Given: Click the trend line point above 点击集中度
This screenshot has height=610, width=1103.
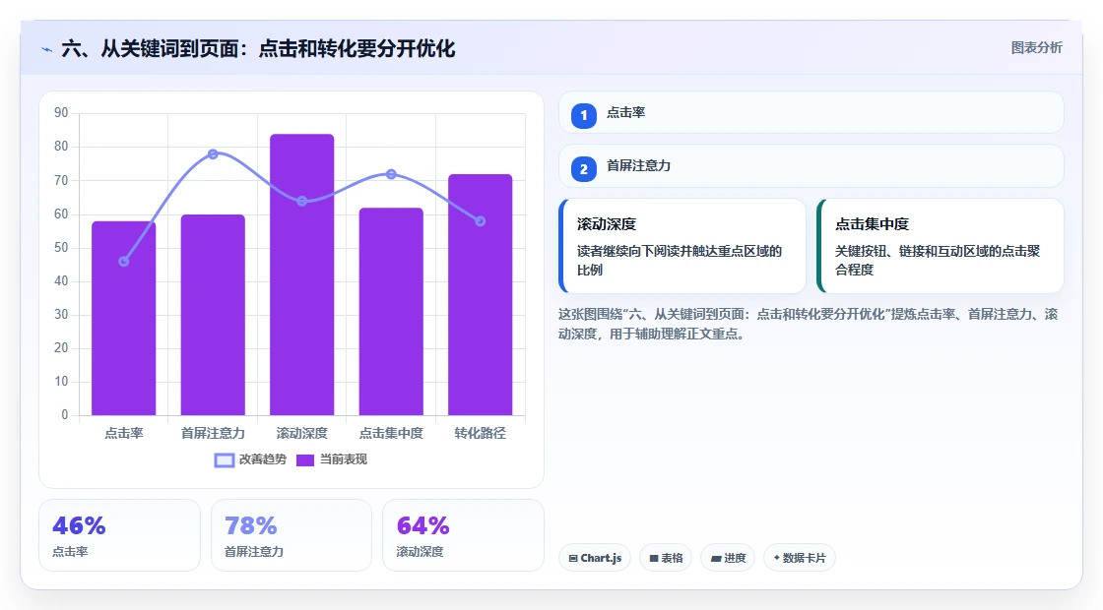Looking at the screenshot, I should [391, 174].
